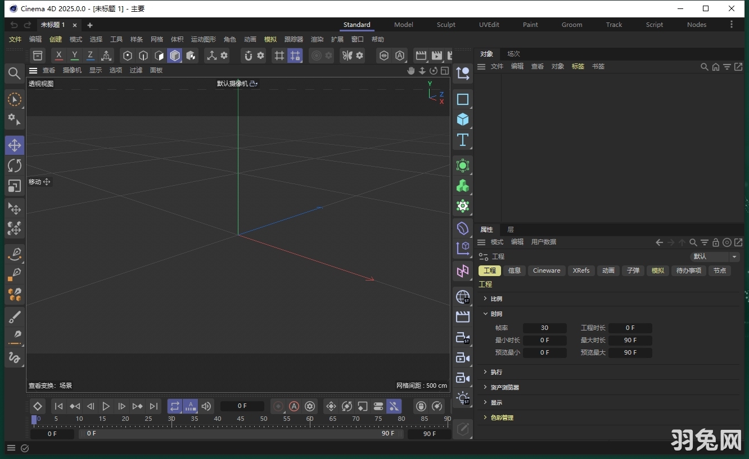Click the 渲染 (Render) tab in attributes
749x459 pixels.
click(x=317, y=39)
